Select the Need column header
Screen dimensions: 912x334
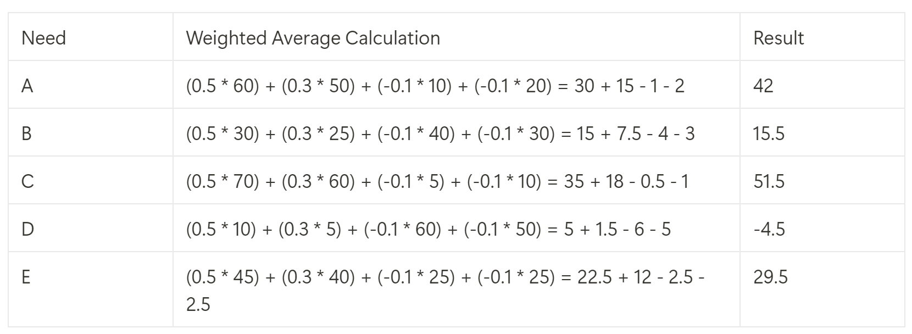91,37
